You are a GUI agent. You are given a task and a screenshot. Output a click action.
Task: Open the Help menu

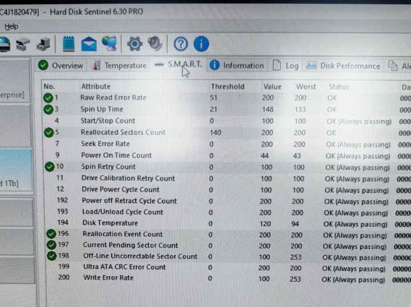[11, 26]
